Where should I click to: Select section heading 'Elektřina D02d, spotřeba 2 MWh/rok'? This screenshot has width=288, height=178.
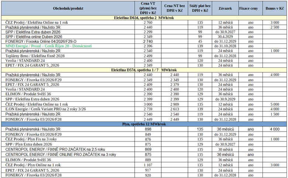coord(144,18)
